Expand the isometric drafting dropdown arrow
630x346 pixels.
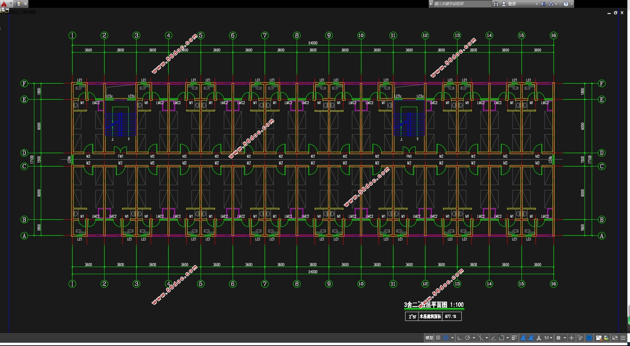click(487, 338)
